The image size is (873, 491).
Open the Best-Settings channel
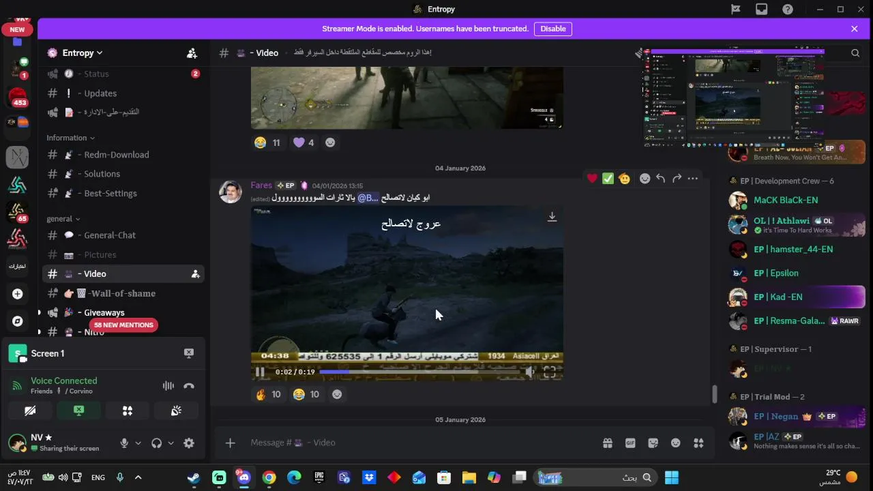click(123, 193)
